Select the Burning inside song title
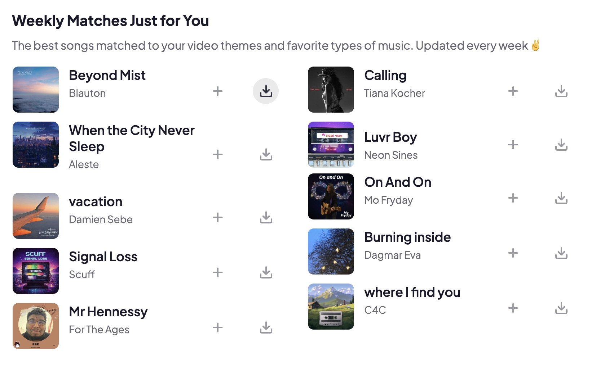 point(407,237)
